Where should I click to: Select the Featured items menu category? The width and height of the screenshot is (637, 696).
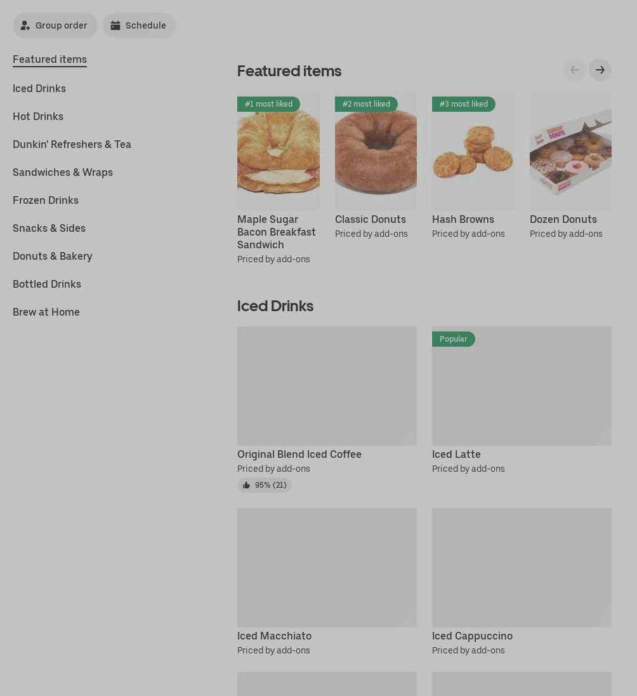coord(49,59)
